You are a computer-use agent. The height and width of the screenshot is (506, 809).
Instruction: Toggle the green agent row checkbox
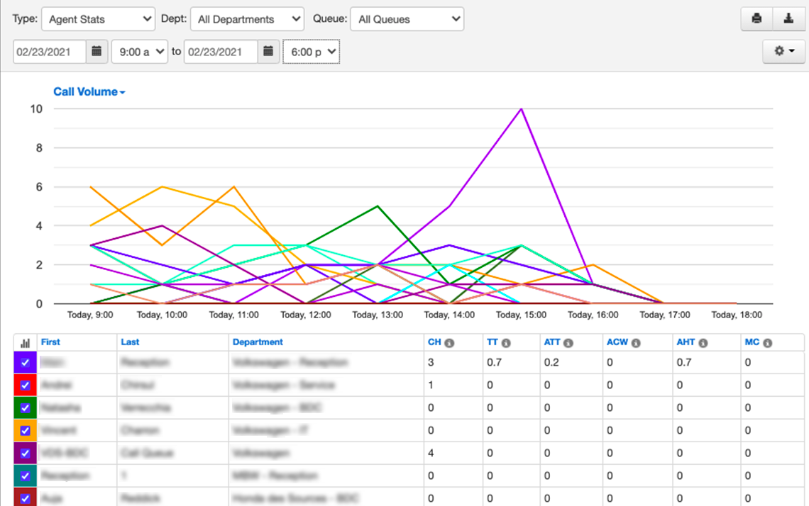[x=26, y=408]
